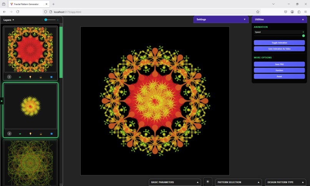Image resolution: width=310 pixels, height=186 pixels.
Task: Toggle the lock icon on layer 1
Action: click(x=41, y=77)
